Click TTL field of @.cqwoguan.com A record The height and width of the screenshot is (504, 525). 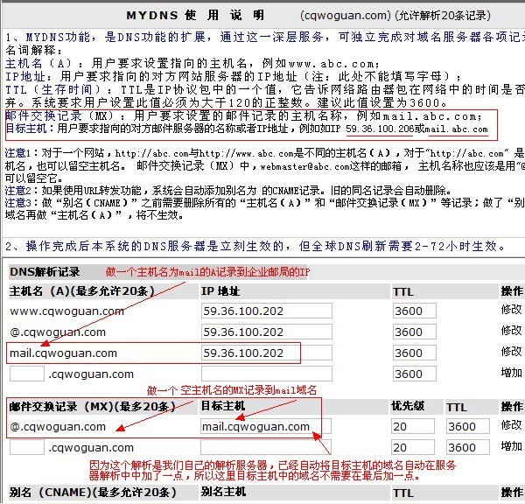click(x=415, y=332)
